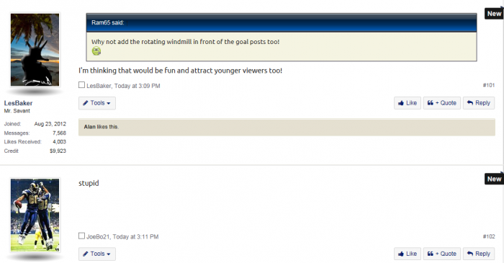Open the Tools dropdown under post #102
504x263 pixels.
pyautogui.click(x=97, y=254)
